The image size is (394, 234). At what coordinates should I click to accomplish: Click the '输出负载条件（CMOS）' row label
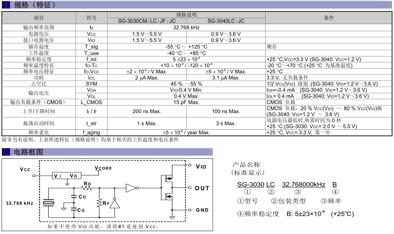tap(39, 102)
